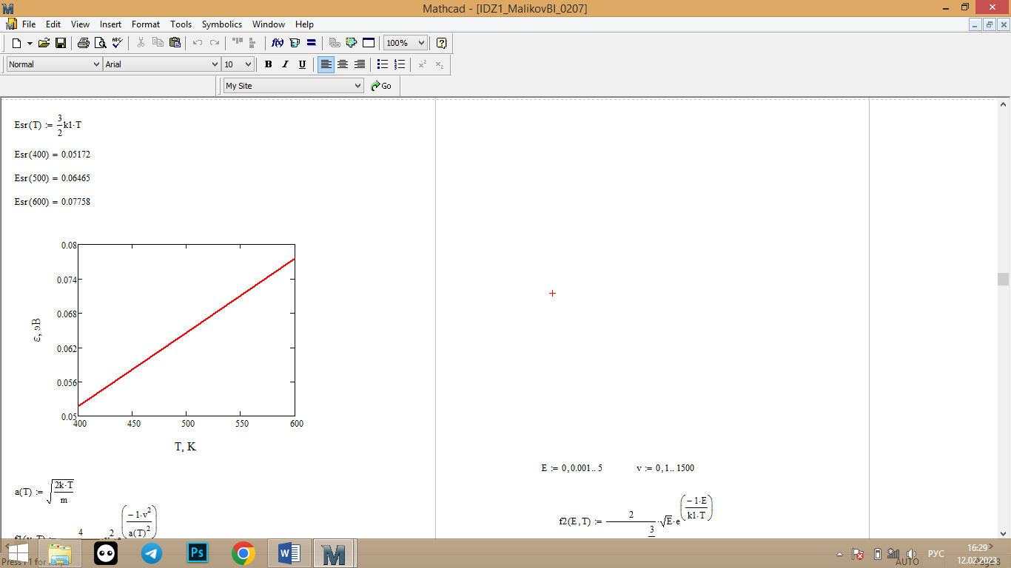The width and height of the screenshot is (1011, 568).
Task: Open the File menu
Action: pos(29,24)
